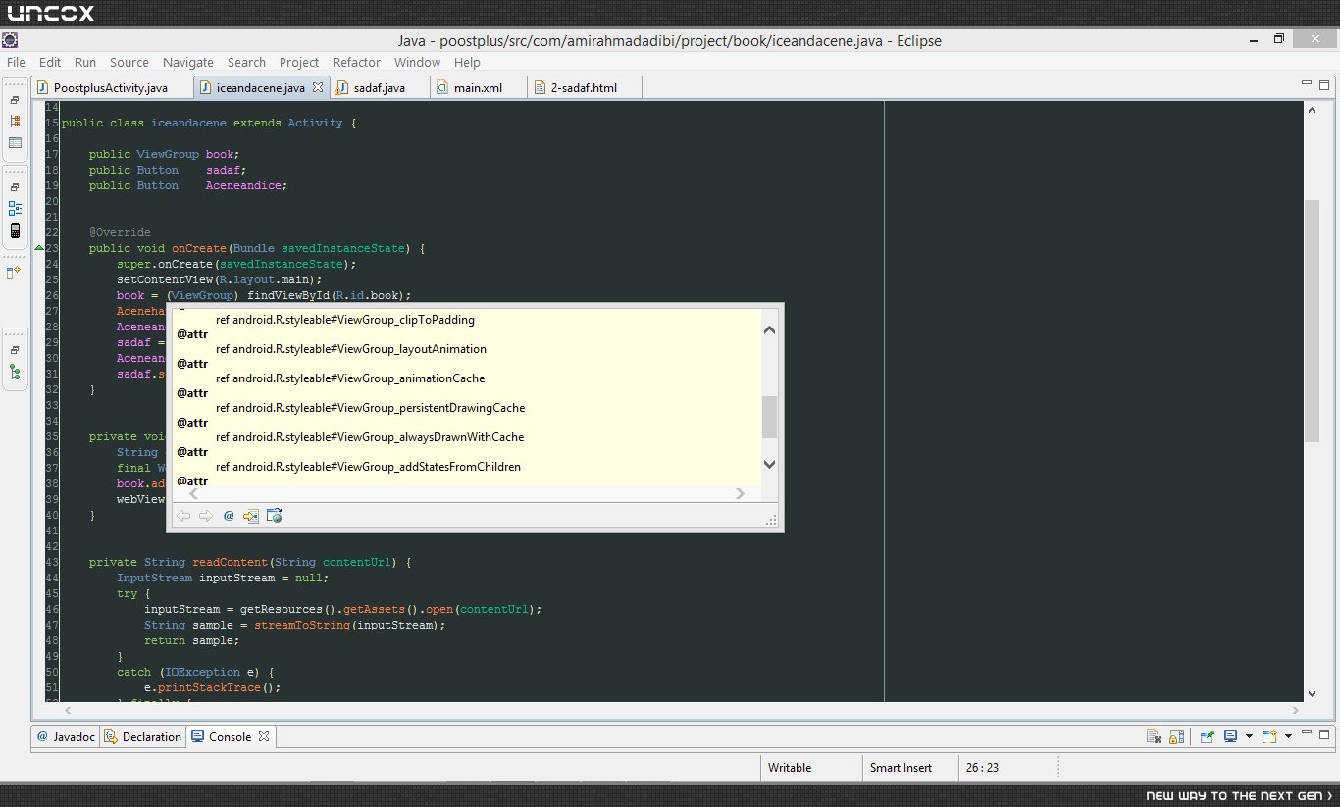
Task: Click the green tree view icon in left trim
Action: tap(15, 372)
